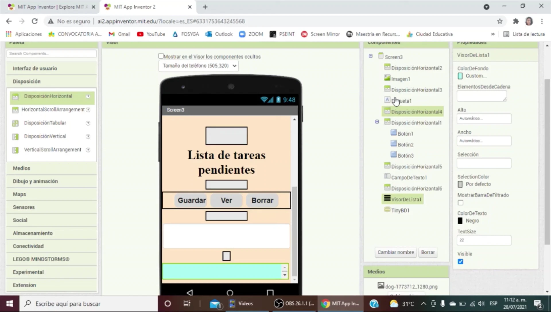Open the Chrome three-dot menu
The width and height of the screenshot is (551, 312).
(542, 21)
